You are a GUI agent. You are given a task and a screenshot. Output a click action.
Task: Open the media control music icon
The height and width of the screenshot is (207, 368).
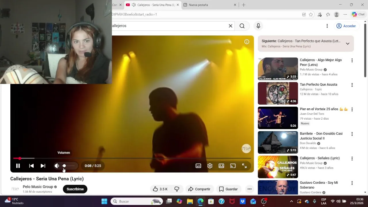pos(319,14)
